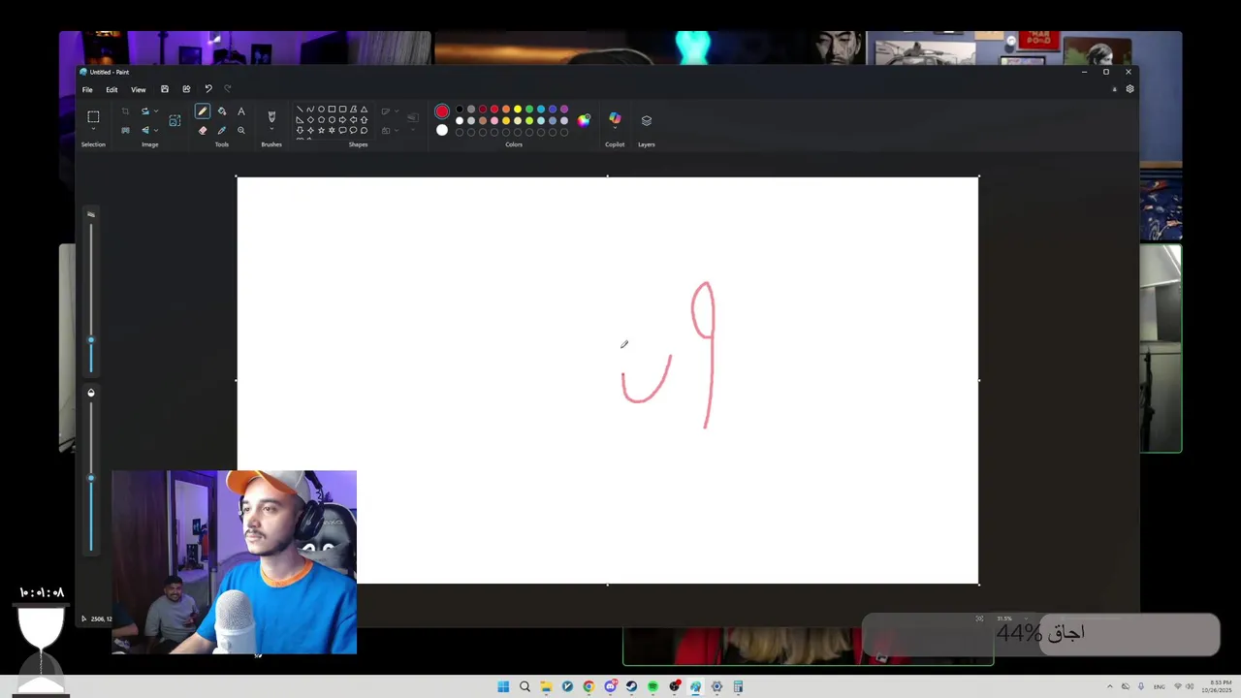
Task: Pick the yellow color swatch
Action: 518,110
